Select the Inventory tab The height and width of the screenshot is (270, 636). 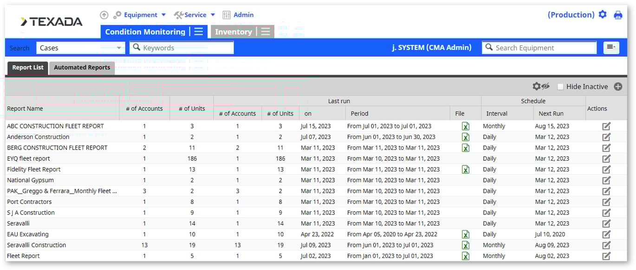pyautogui.click(x=233, y=31)
